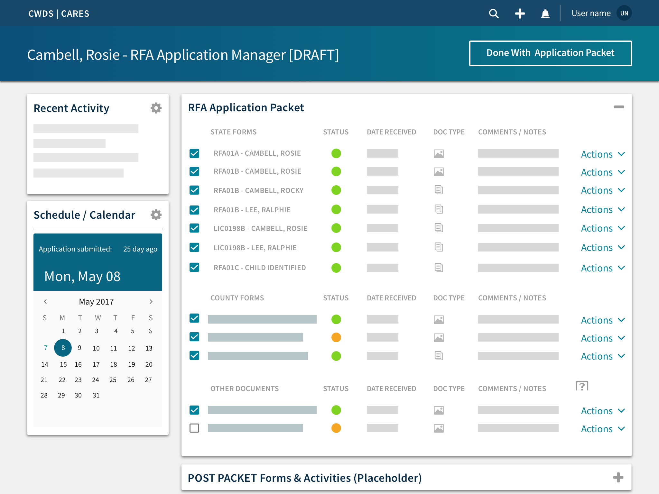Click the search magnifier icon in header
The width and height of the screenshot is (659, 494).
pos(494,14)
